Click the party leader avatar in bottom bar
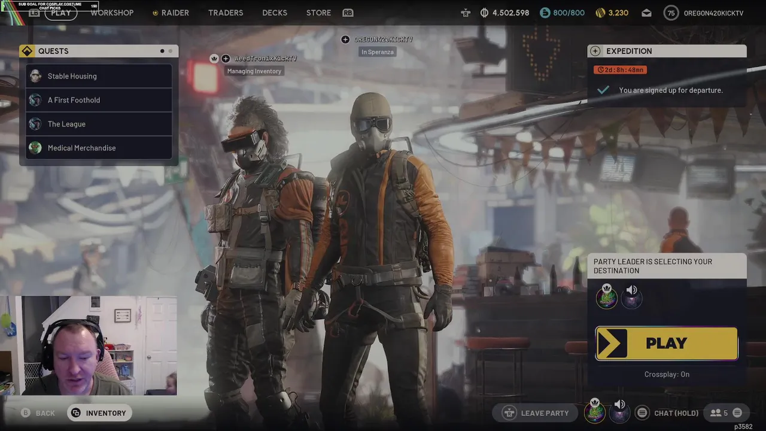 coord(595,413)
